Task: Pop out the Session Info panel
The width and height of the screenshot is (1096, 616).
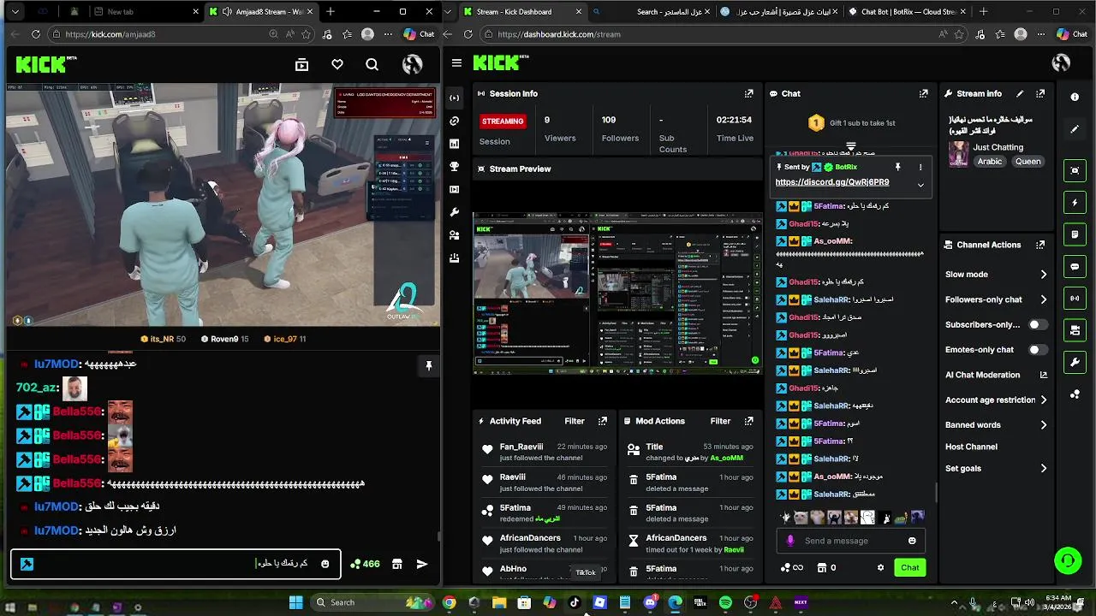Action: 748,93
